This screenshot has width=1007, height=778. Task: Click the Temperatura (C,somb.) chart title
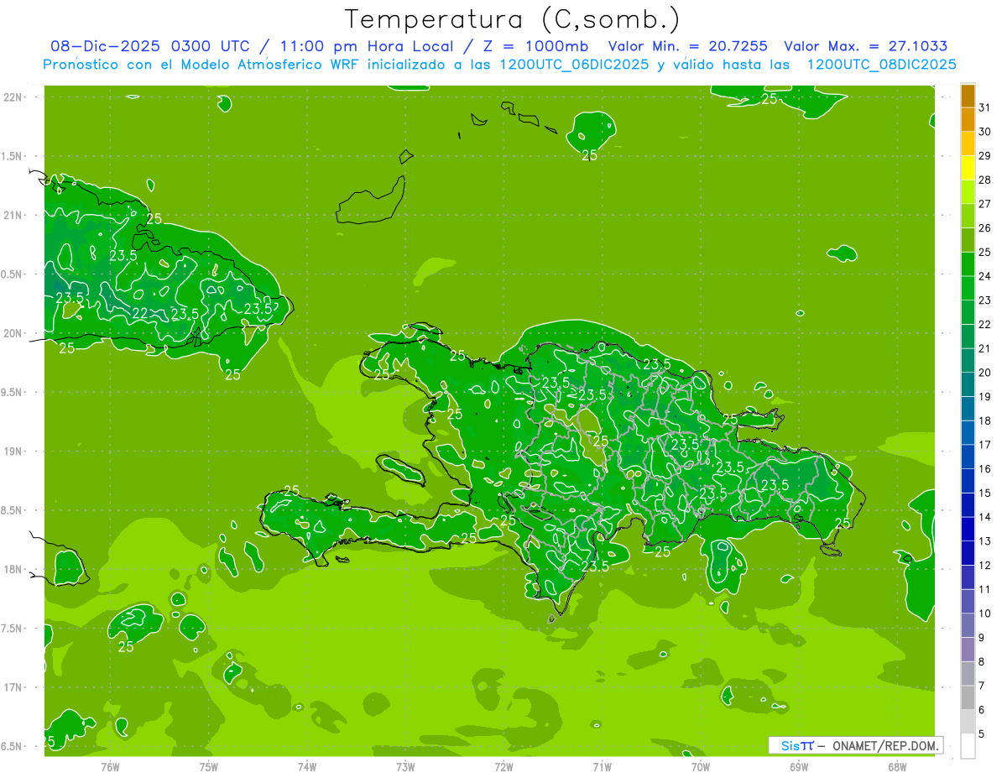(x=513, y=19)
